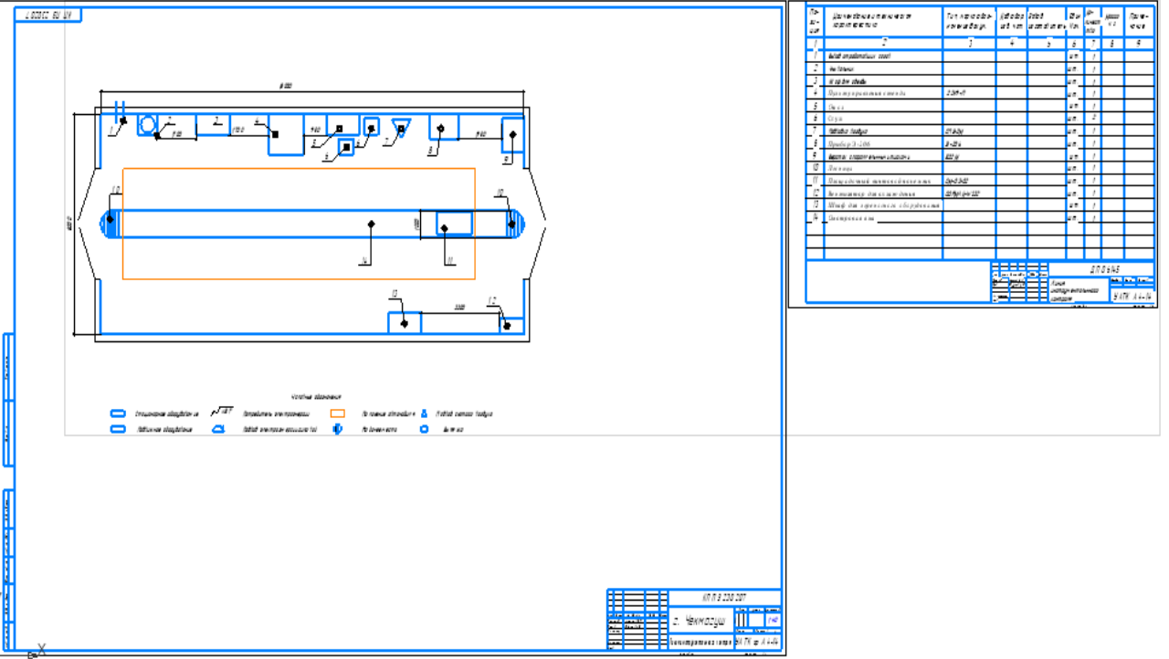Select the blue rectangle with callout 11
1169x659 pixels.
[x=454, y=224]
